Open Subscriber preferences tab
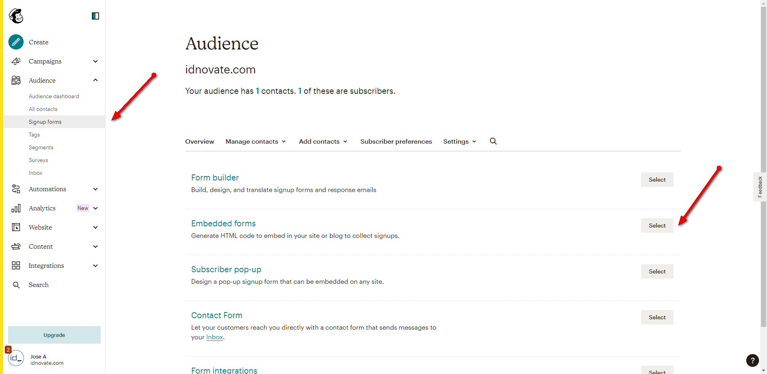 tap(396, 142)
